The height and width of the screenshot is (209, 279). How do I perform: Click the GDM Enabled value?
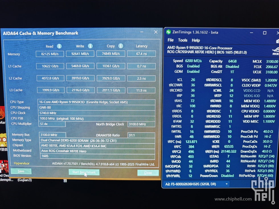coord(193,71)
